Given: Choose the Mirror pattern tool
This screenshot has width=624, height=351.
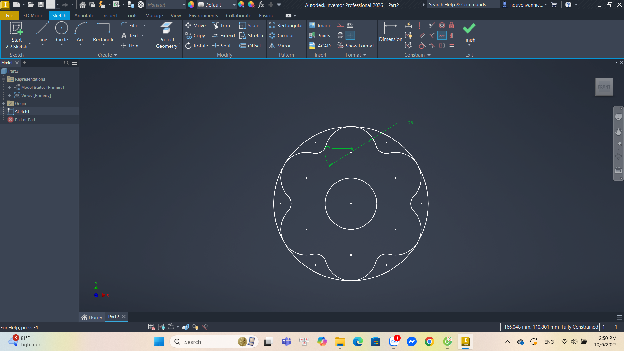Looking at the screenshot, I should (x=280, y=46).
